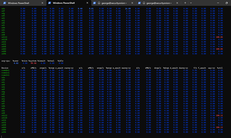
Task: Click the '%user' header label
Action: [16, 61]
